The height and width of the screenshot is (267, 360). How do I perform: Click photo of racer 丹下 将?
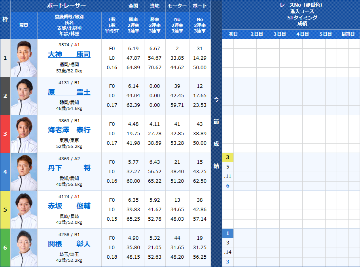pyautogui.click(x=24, y=172)
